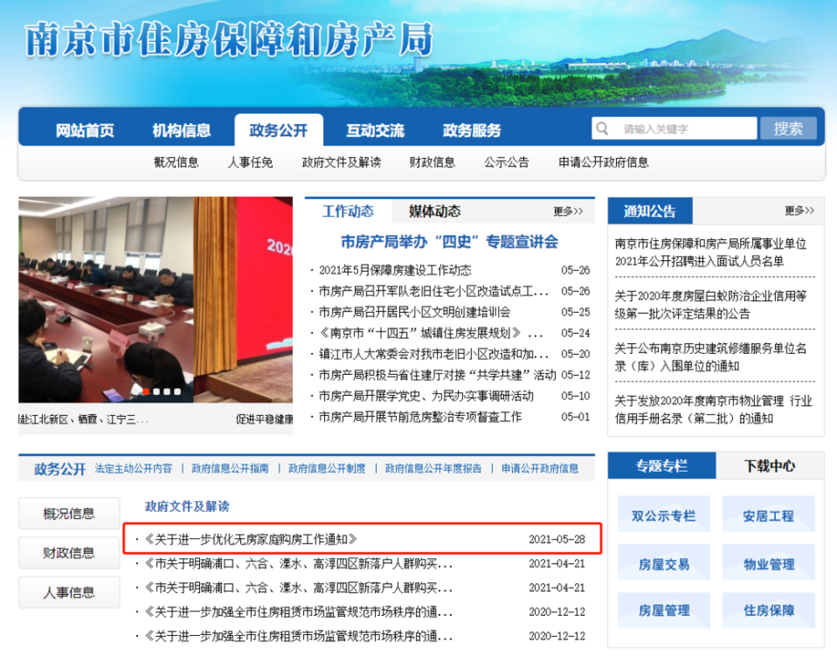Select the 财政信息 sidebar button

[69, 553]
